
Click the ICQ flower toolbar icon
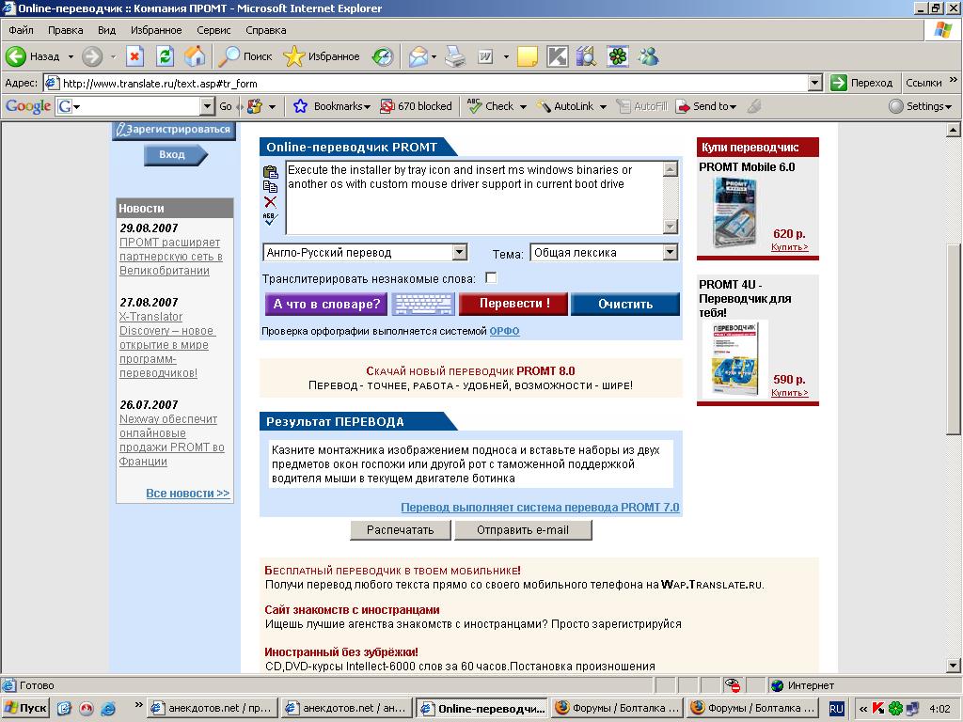[x=618, y=56]
